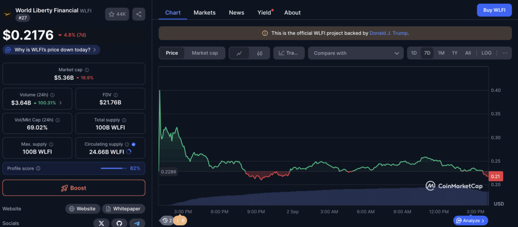Image resolution: width=518 pixels, height=227 pixels.
Task: Follow the Donald J. Trump link
Action: tap(388, 33)
